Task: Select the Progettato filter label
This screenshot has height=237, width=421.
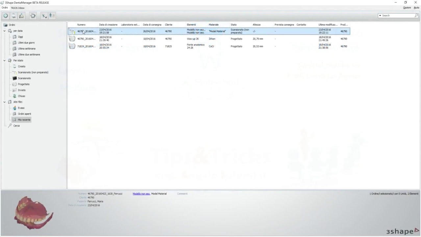Action: coord(24,84)
